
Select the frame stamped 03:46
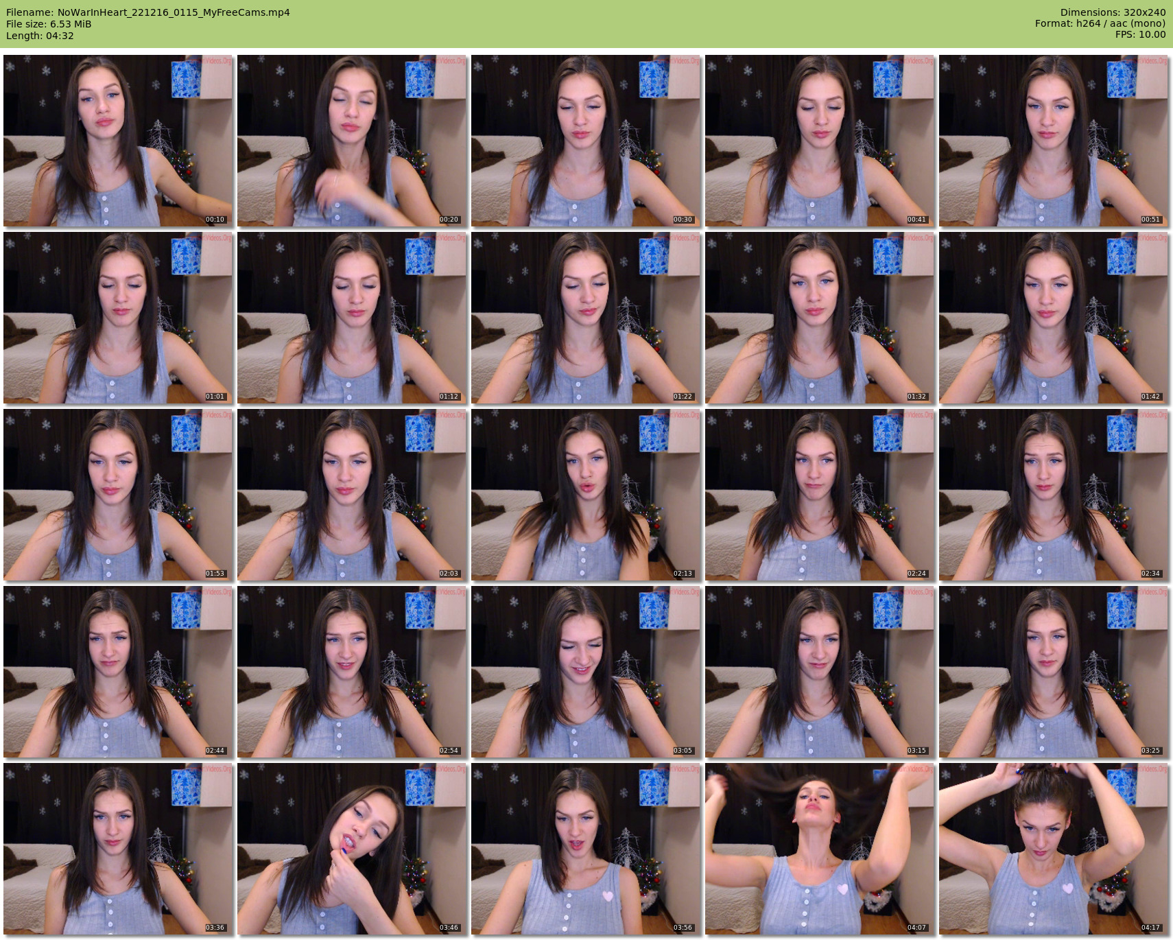tap(352, 849)
